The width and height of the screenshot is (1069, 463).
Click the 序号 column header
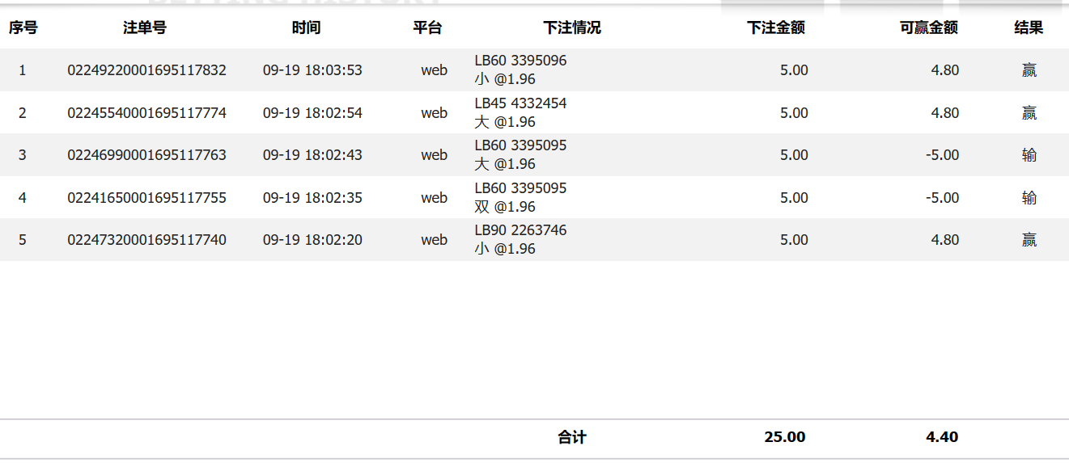point(23,28)
